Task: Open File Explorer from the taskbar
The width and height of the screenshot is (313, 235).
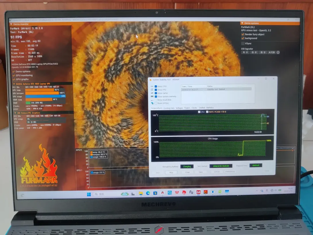Action: click(141, 193)
